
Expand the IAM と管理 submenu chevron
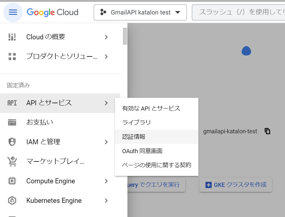pyautogui.click(x=106, y=142)
